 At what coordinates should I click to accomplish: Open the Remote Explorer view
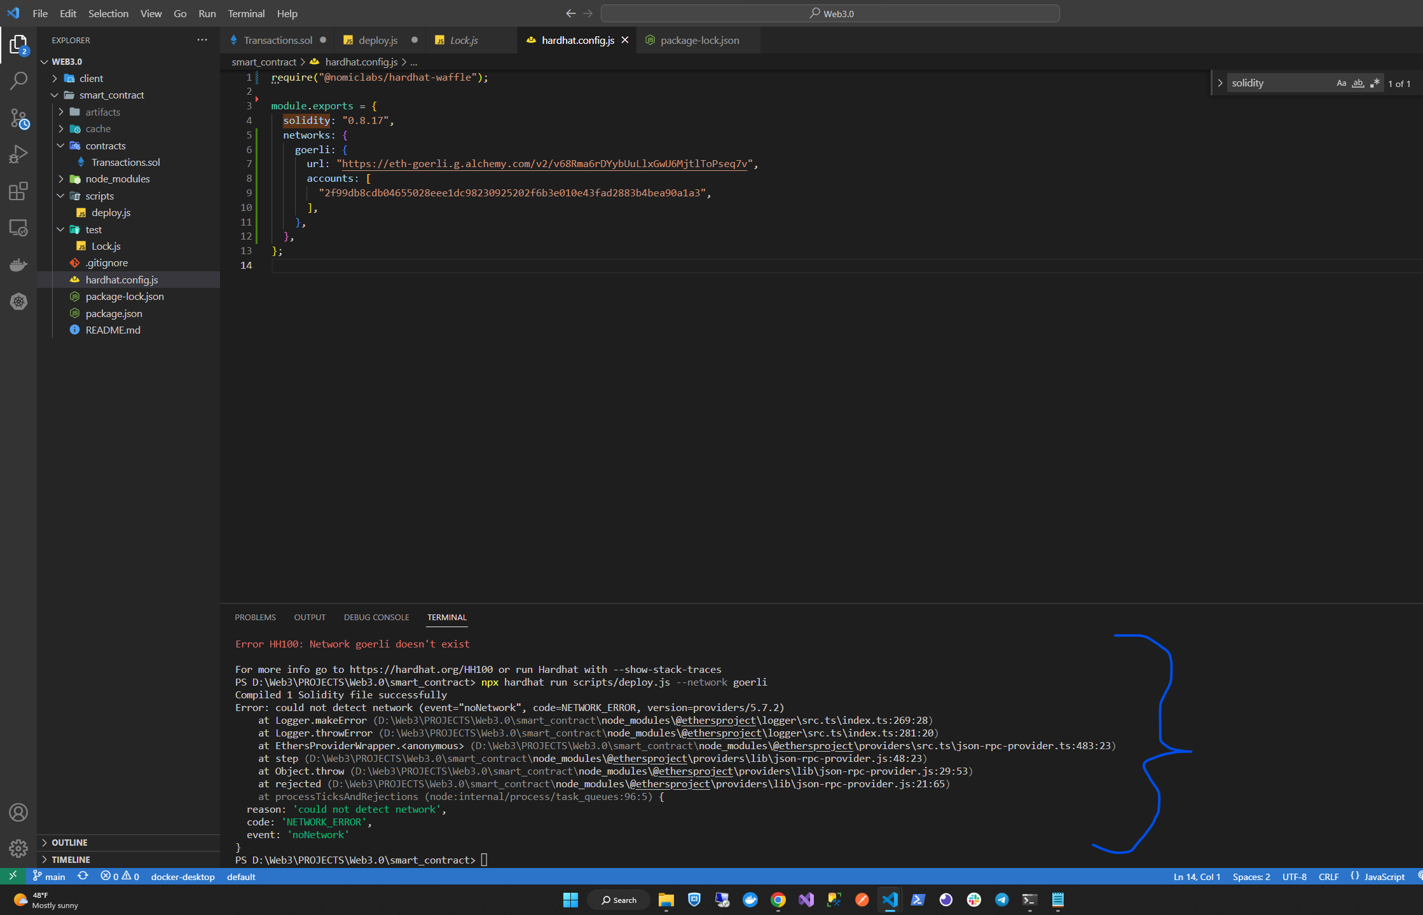tap(18, 227)
